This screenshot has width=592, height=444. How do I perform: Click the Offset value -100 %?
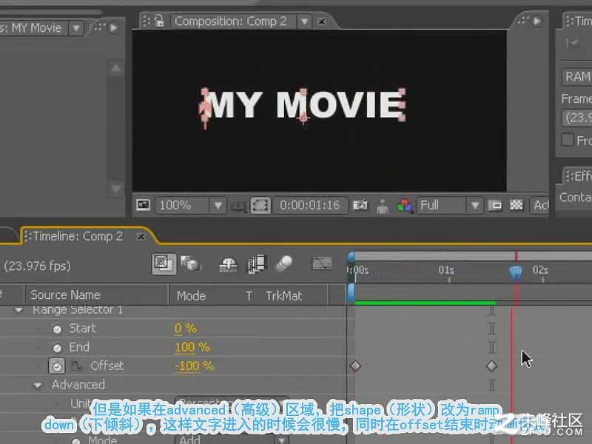(195, 366)
